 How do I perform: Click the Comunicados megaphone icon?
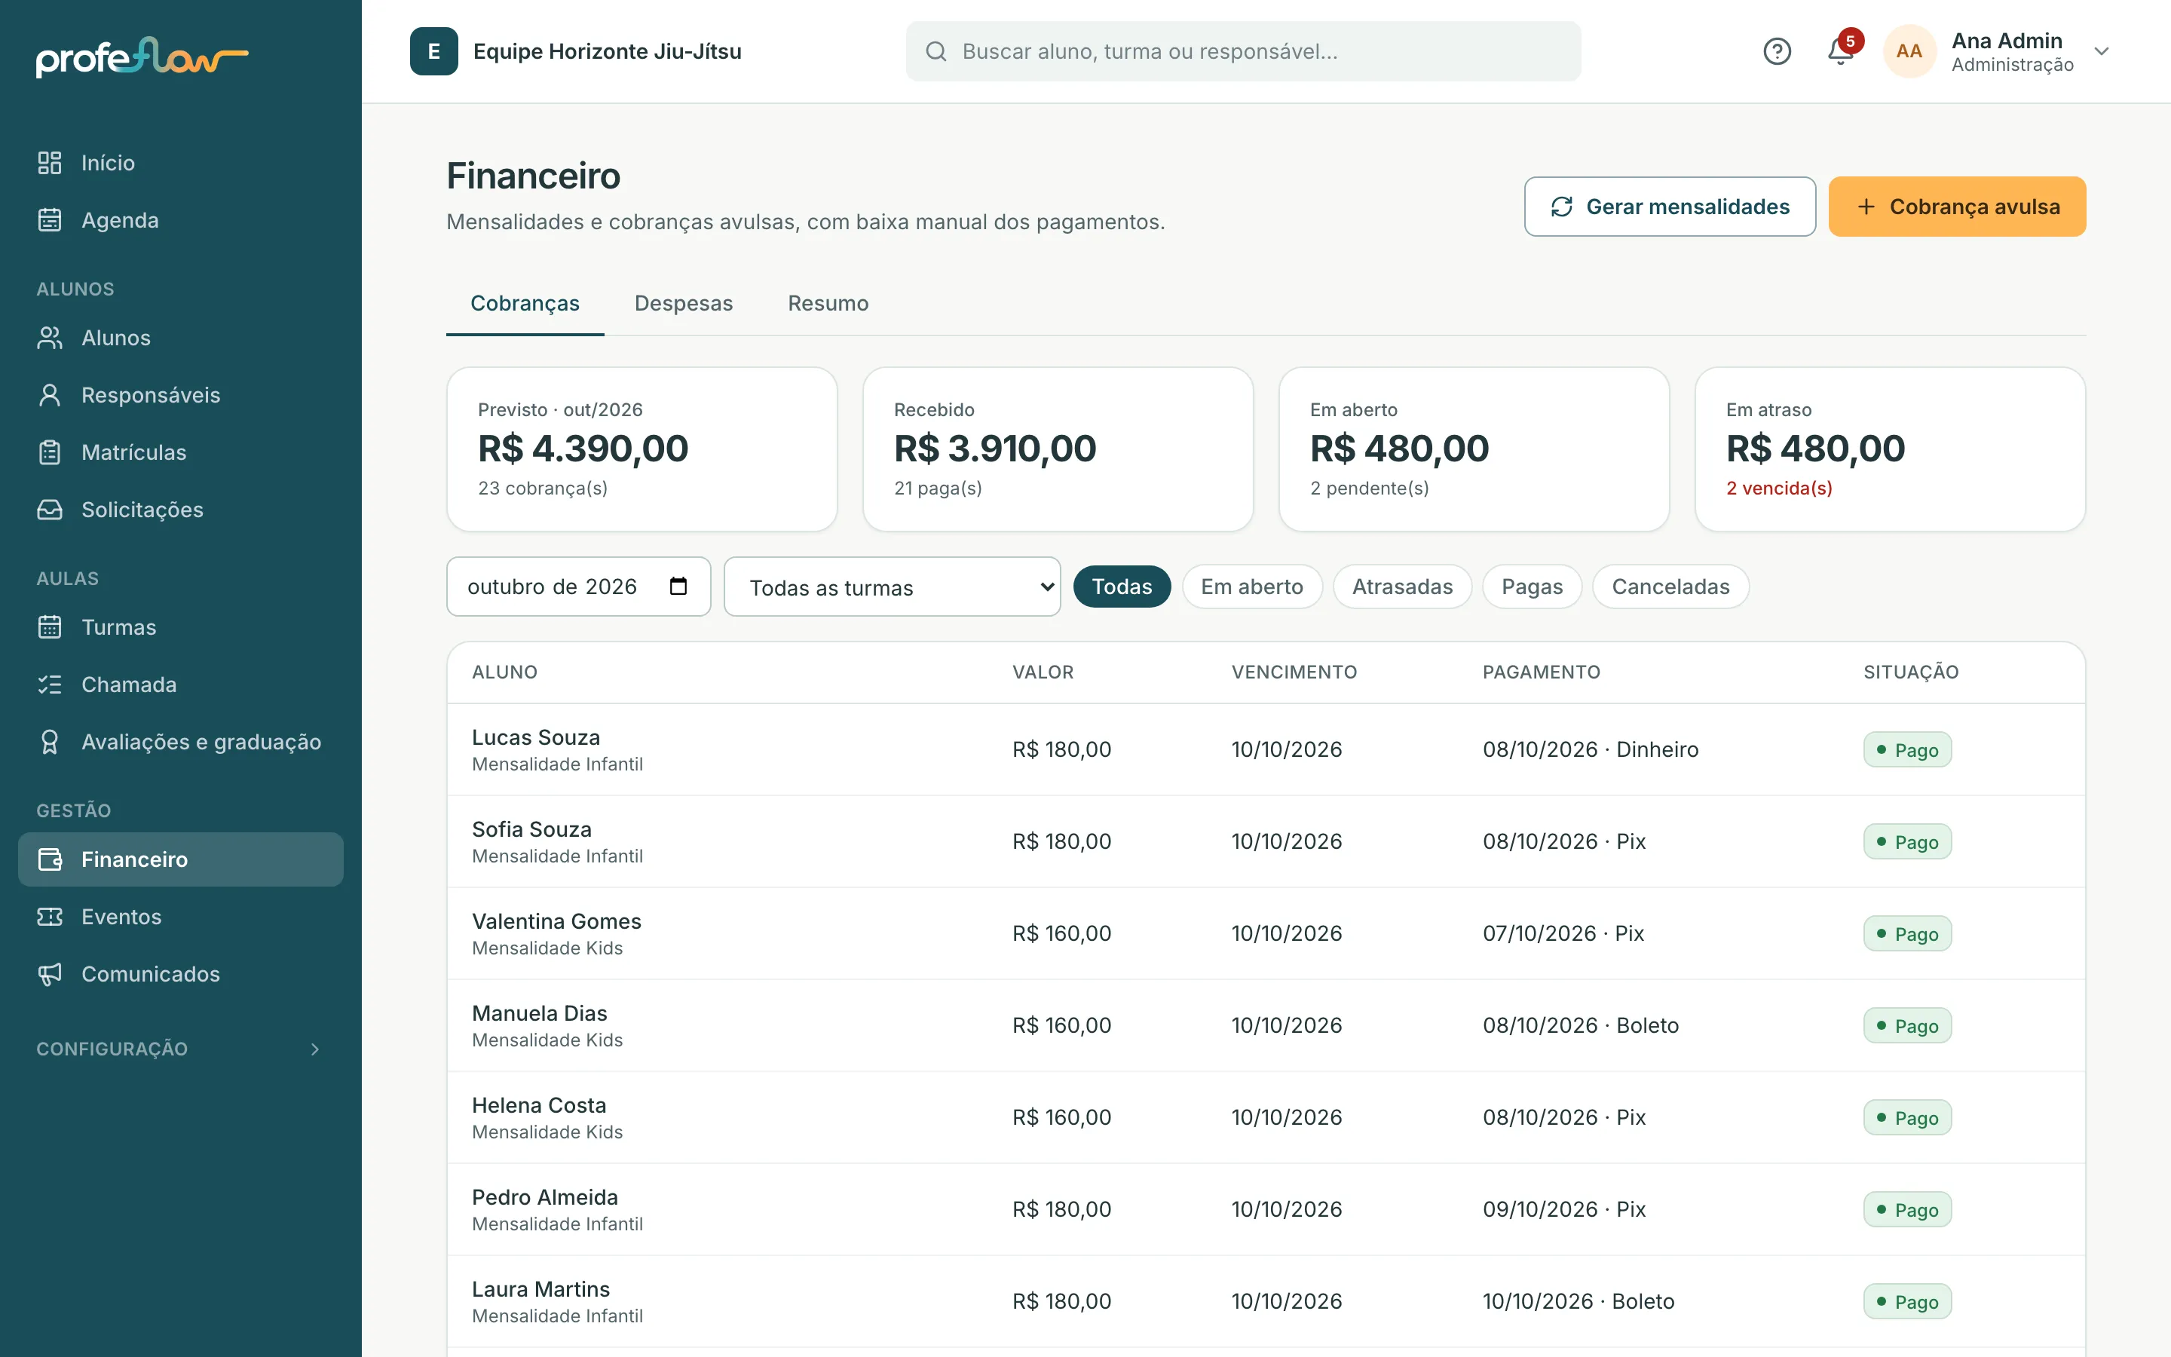(49, 974)
